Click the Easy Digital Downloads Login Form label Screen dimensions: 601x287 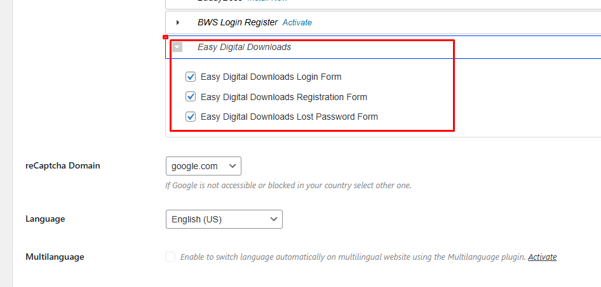click(271, 77)
